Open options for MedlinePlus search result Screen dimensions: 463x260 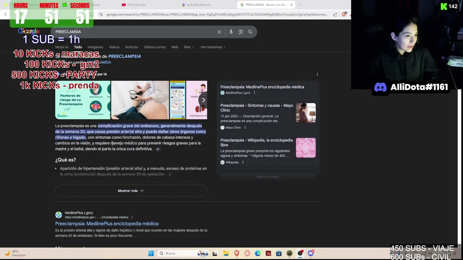pyautogui.click(x=132, y=217)
